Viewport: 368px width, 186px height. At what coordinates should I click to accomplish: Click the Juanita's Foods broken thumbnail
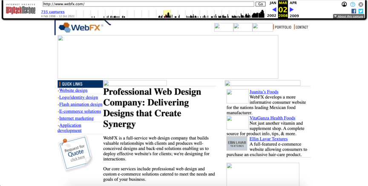point(237,96)
